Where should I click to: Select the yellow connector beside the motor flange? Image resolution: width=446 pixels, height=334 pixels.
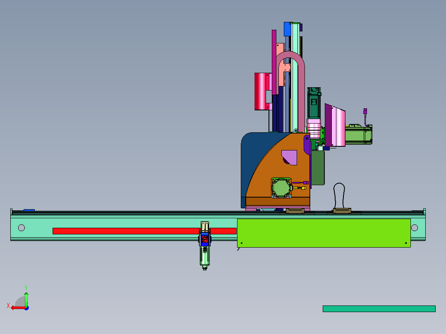[304, 188]
